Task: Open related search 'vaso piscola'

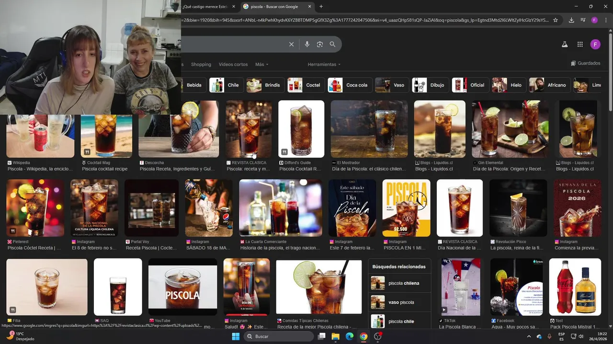Action: [x=400, y=302]
